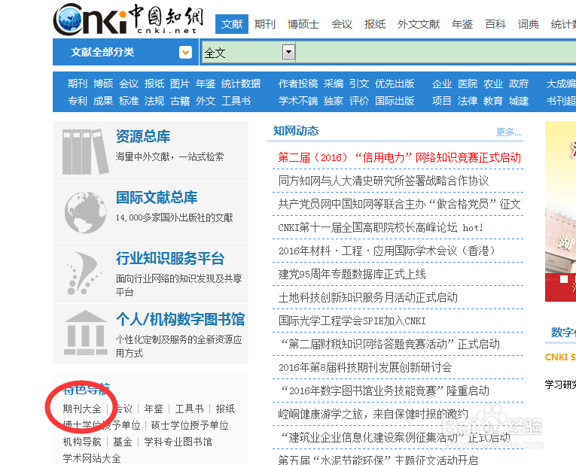Switch to the 博硕士 tab
Viewport: 576px width, 465px height.
click(303, 24)
